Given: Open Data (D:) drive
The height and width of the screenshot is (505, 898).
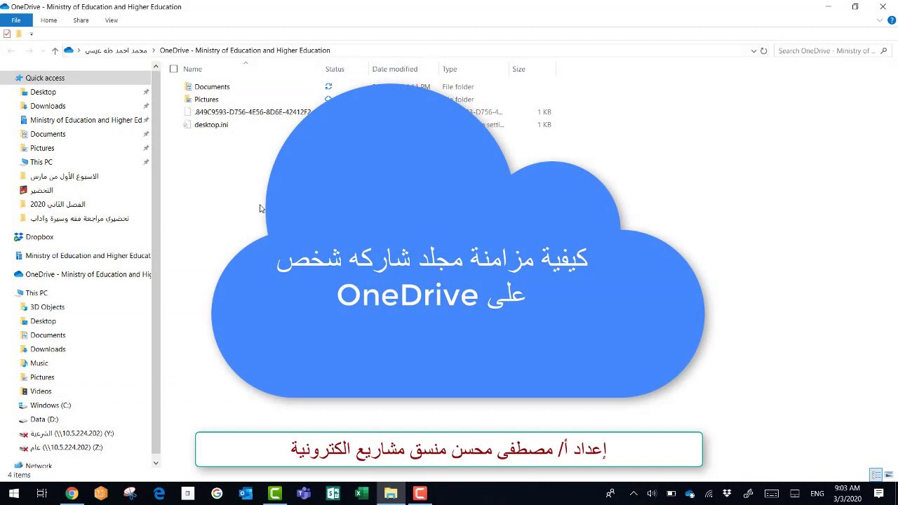Looking at the screenshot, I should click(x=44, y=419).
